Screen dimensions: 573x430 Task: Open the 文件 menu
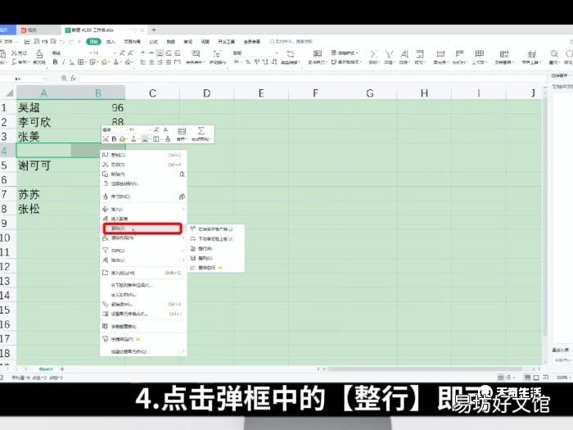[x=7, y=42]
